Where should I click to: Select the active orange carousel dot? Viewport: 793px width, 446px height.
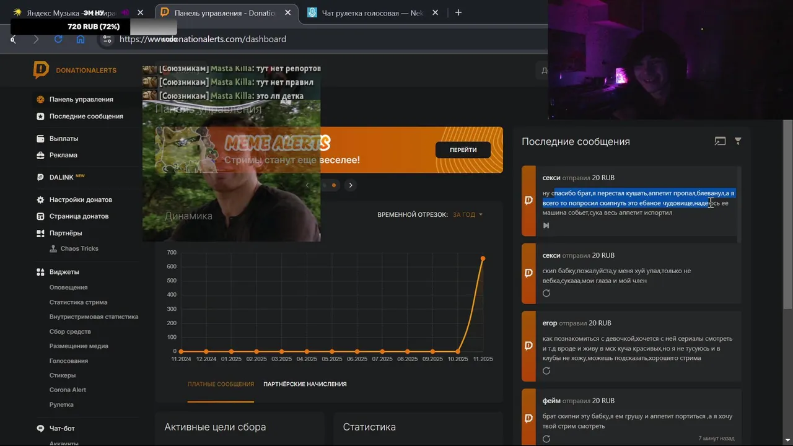coord(334,185)
